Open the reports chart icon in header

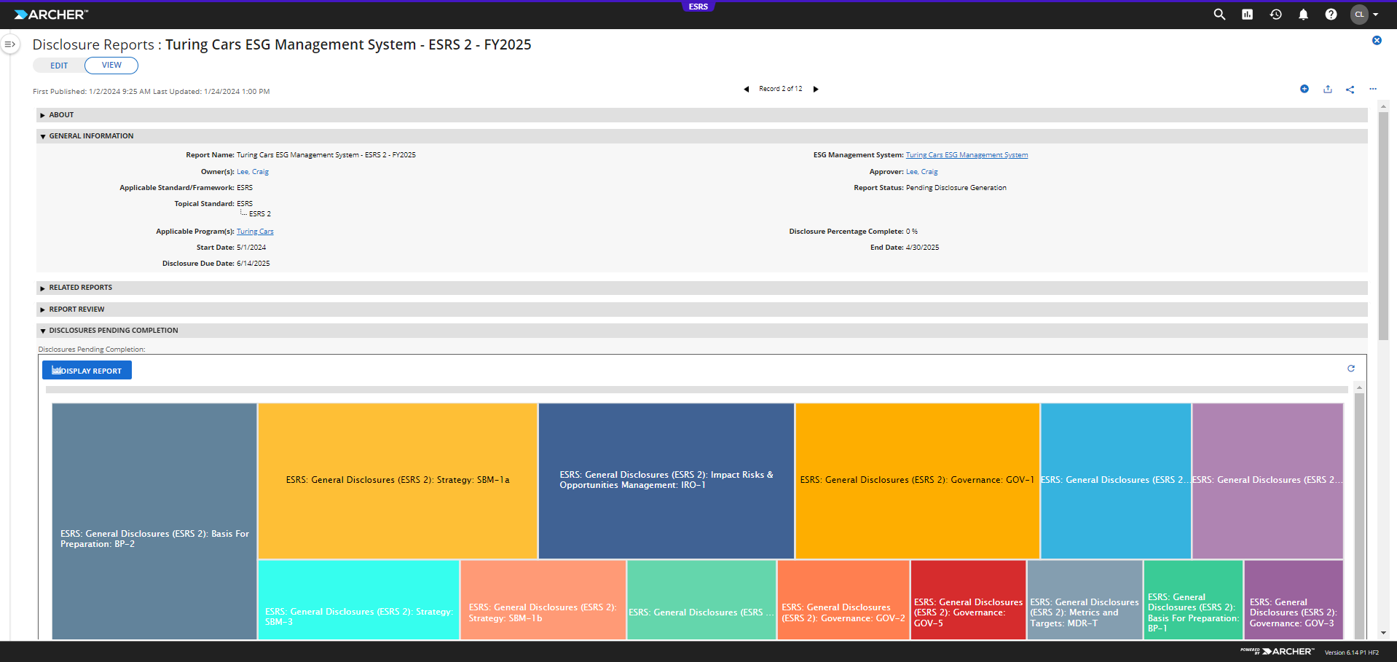1248,15
